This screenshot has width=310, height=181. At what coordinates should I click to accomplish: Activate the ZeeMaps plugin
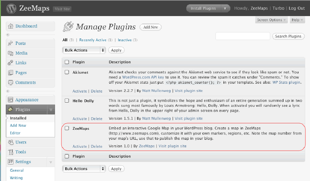pos(79,146)
